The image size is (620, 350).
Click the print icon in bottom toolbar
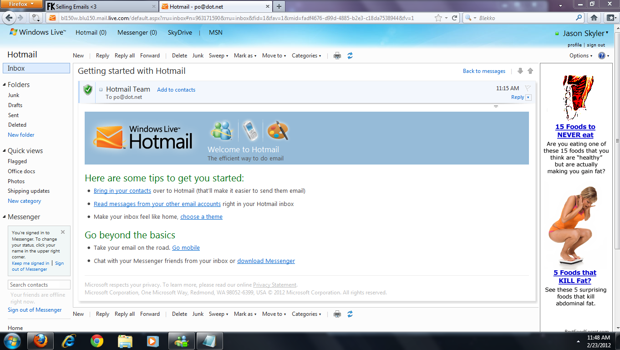[x=337, y=314]
